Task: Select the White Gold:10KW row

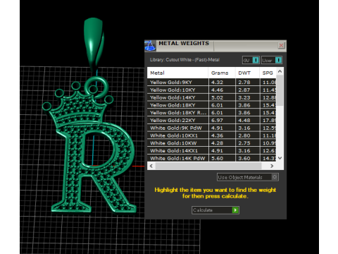Action: (x=212, y=143)
